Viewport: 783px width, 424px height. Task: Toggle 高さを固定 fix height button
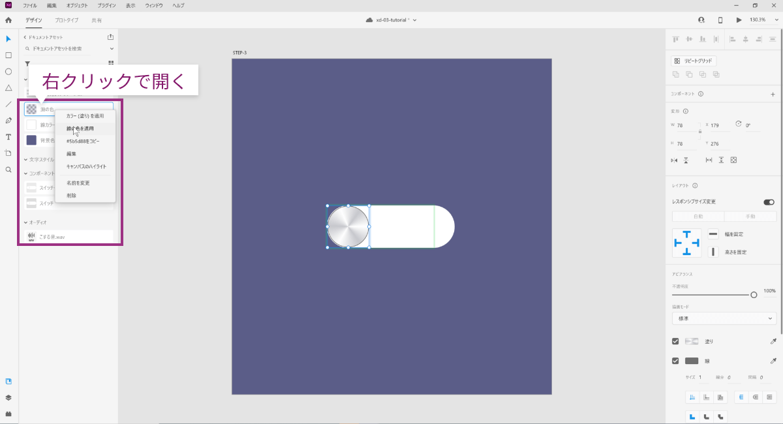click(x=713, y=252)
